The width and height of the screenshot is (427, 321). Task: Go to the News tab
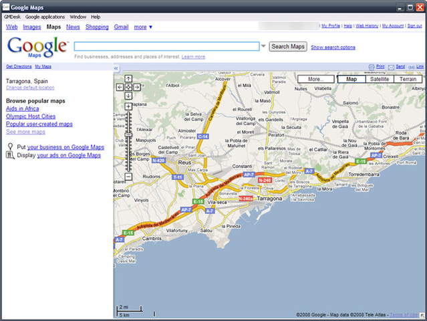coord(73,27)
